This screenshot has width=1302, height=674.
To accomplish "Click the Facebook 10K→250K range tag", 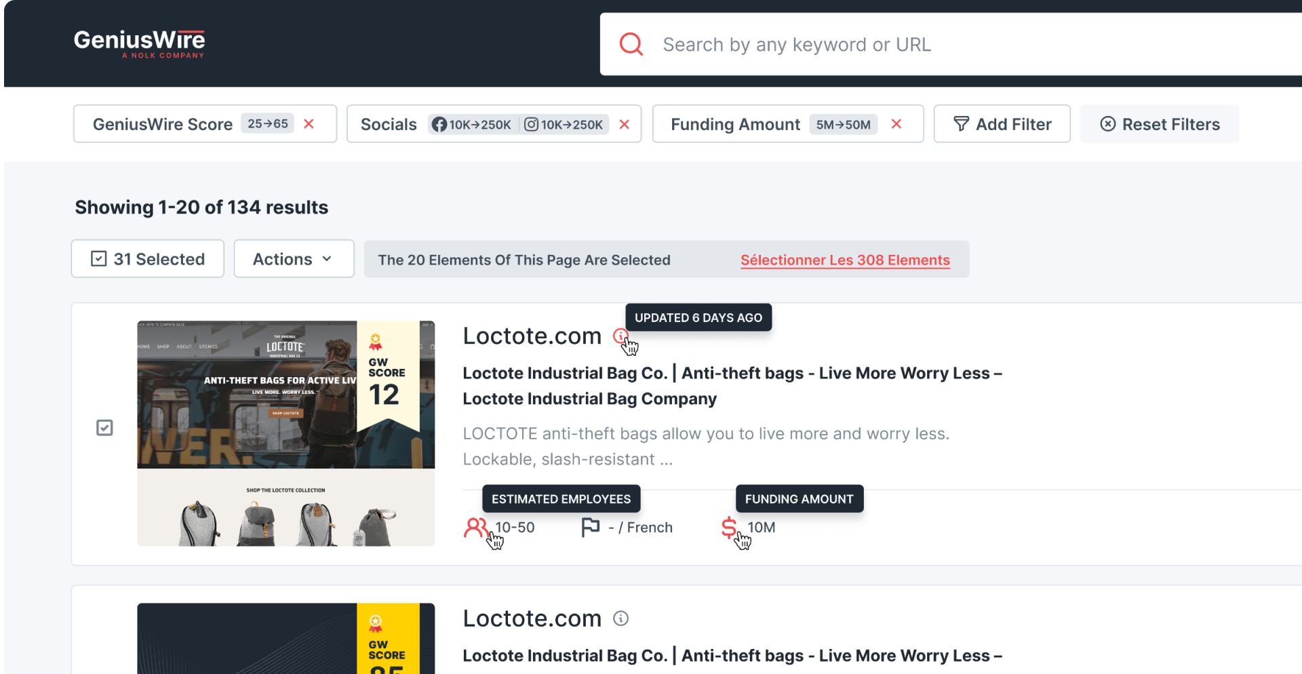I will (x=472, y=124).
